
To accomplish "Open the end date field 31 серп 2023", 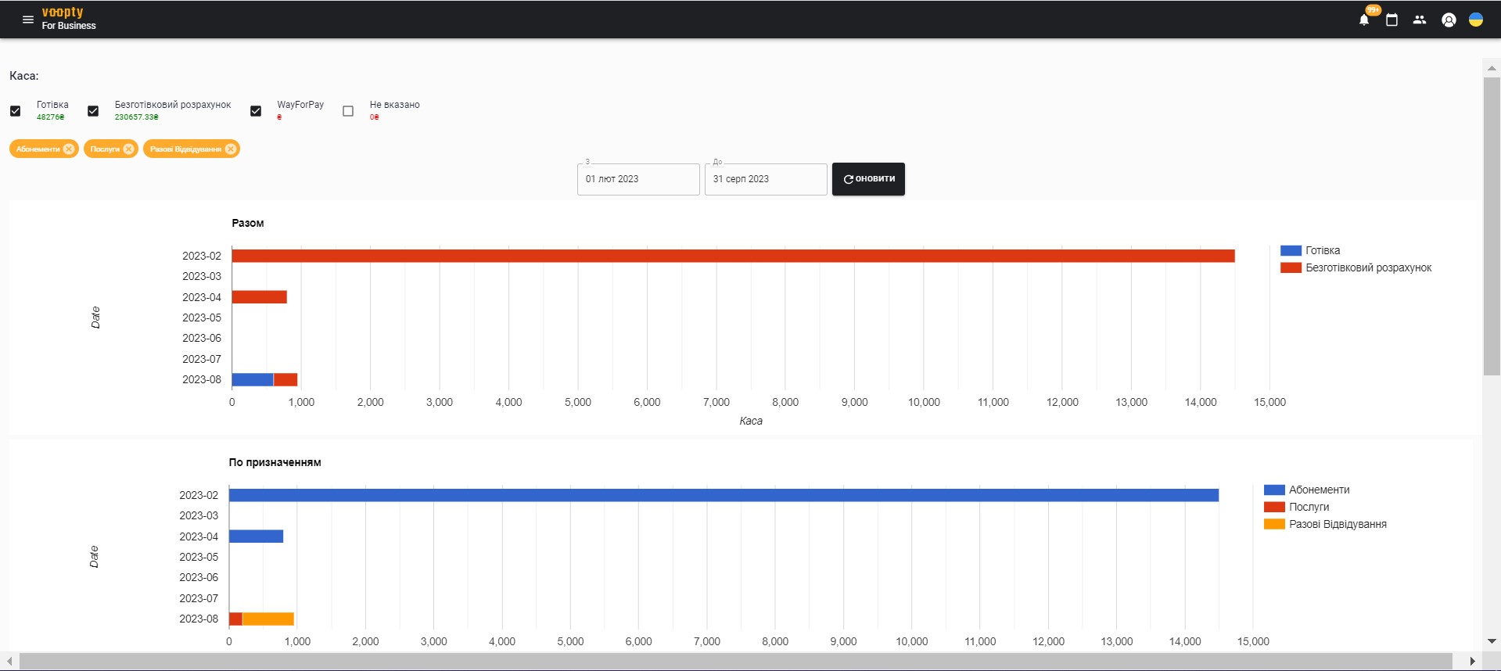I will (765, 179).
